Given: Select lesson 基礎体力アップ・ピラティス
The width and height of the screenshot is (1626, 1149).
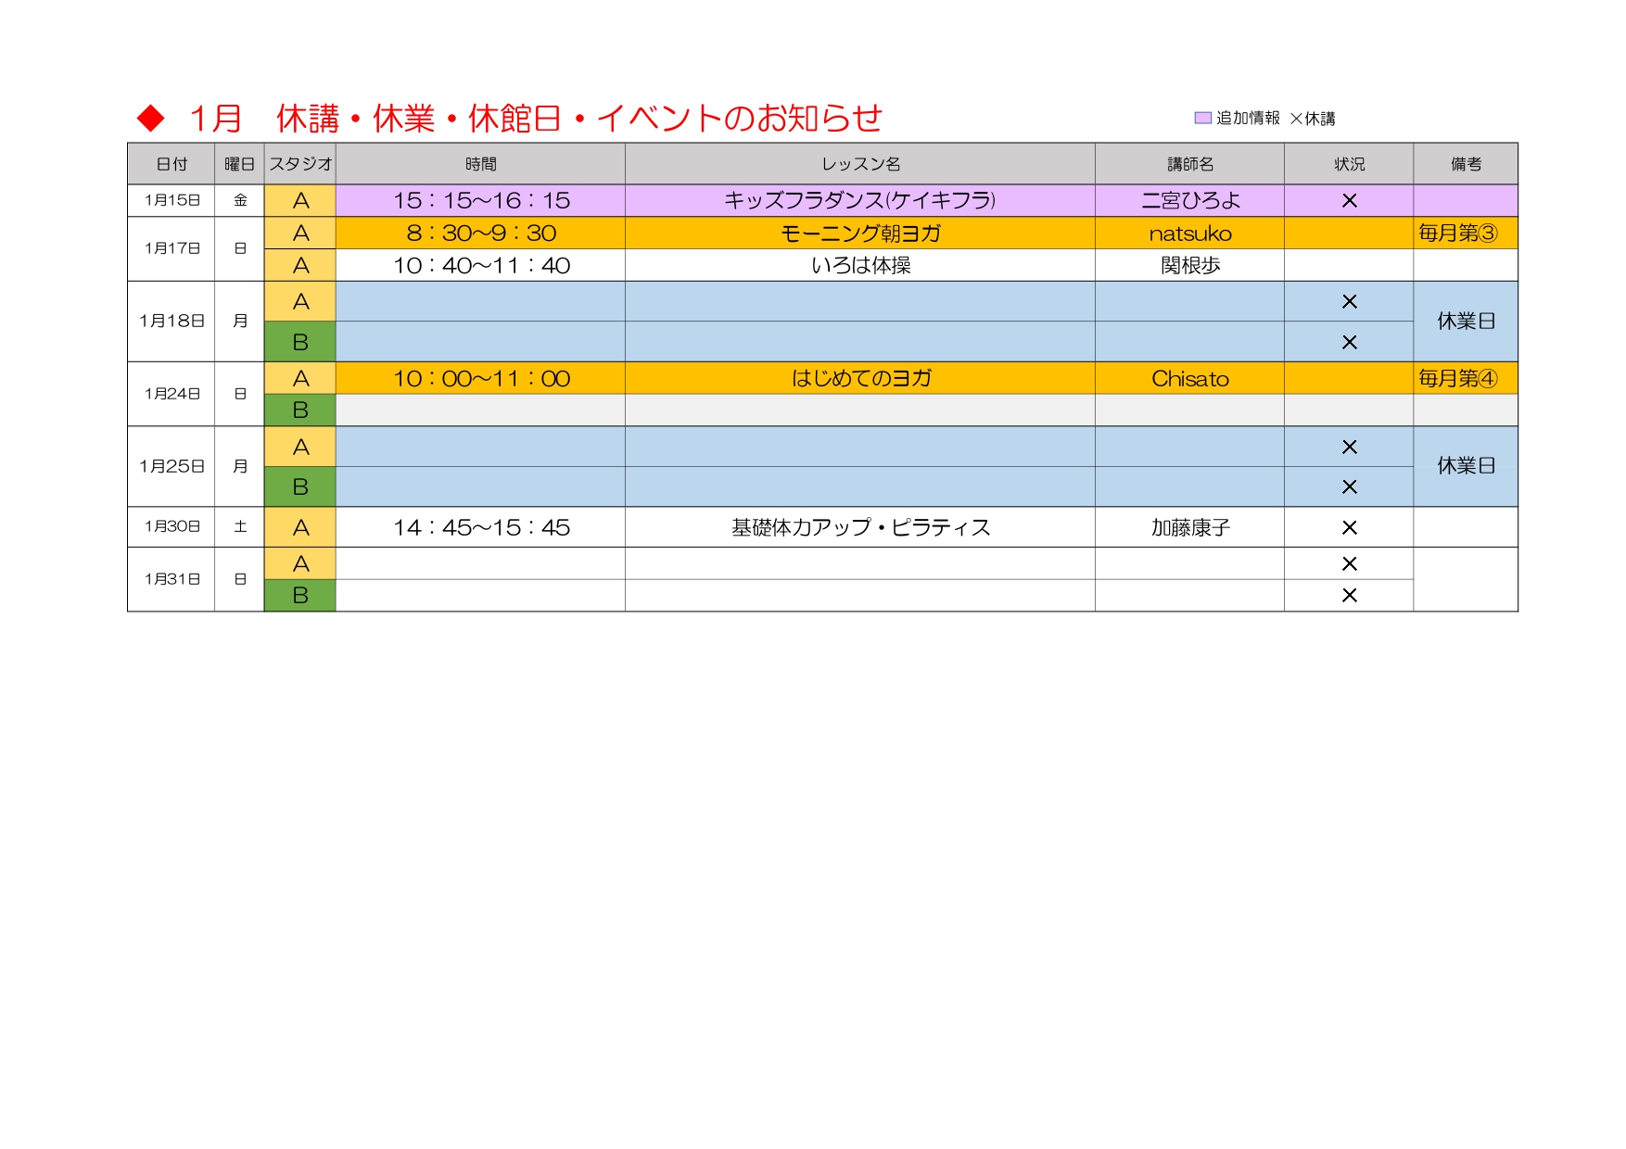Looking at the screenshot, I should [860, 526].
